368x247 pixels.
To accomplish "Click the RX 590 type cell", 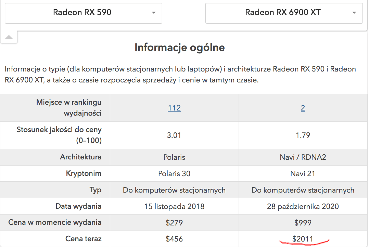I will coord(174,190).
